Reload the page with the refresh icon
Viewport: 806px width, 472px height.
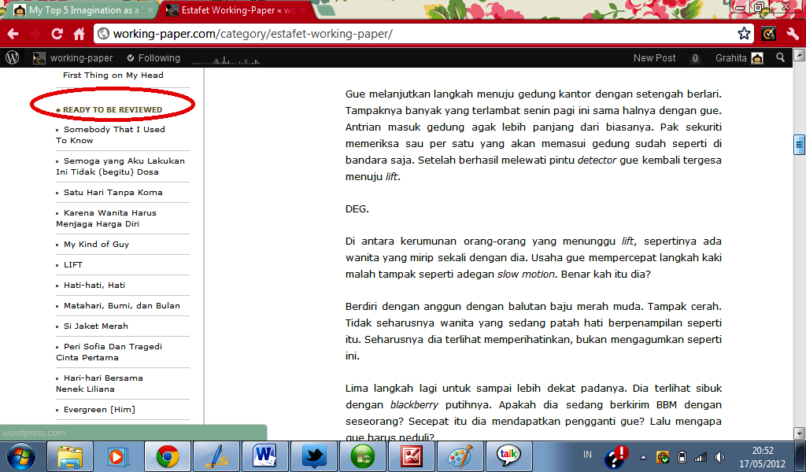pyautogui.click(x=57, y=34)
